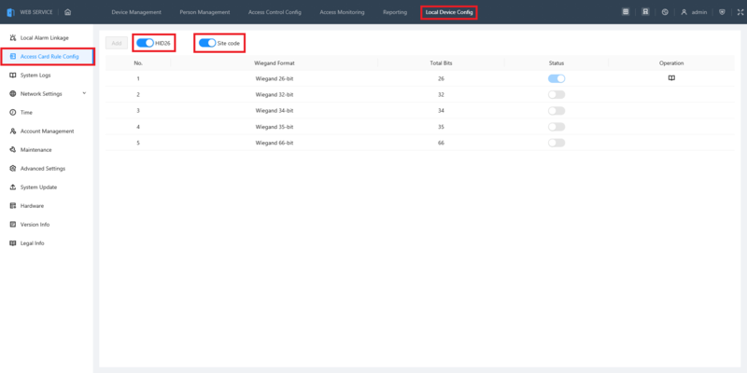Switch to Access Control Config tab

tap(275, 12)
